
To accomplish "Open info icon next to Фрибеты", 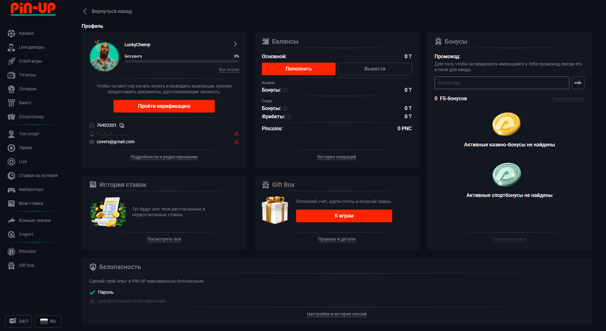I will click(x=289, y=117).
